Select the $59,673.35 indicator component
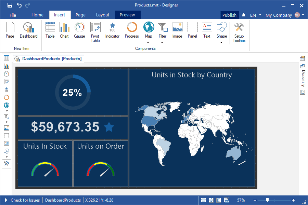Image resolution: width=308 pixels, height=205 pixels. (x=73, y=128)
